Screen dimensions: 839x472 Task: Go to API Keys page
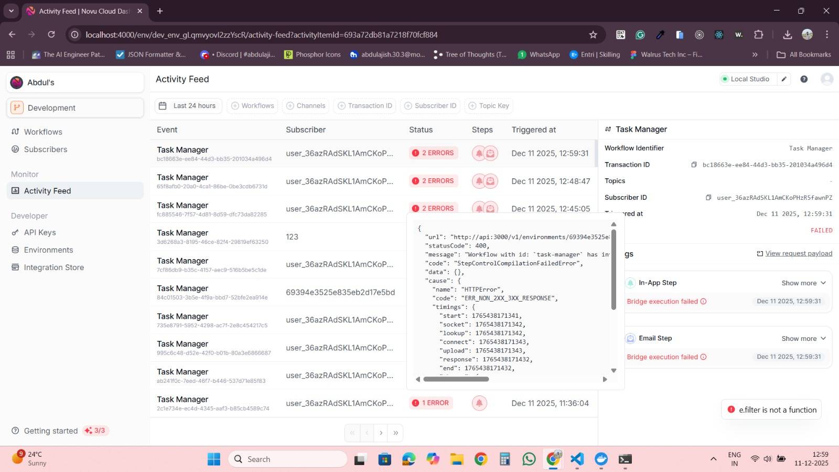coord(40,232)
